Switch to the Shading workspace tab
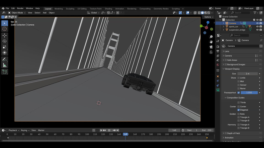This screenshot has height=148, width=264. tap(108, 9)
